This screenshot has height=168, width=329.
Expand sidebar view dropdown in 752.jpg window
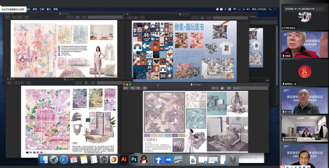click(126, 88)
